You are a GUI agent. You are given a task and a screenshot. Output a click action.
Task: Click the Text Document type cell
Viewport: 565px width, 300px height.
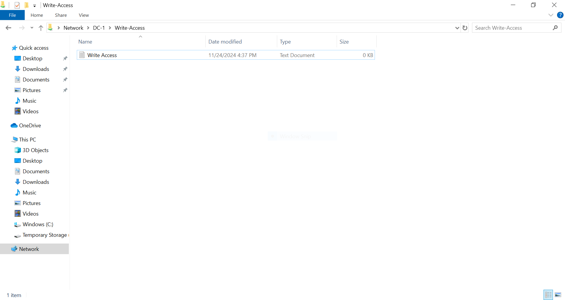tap(297, 55)
